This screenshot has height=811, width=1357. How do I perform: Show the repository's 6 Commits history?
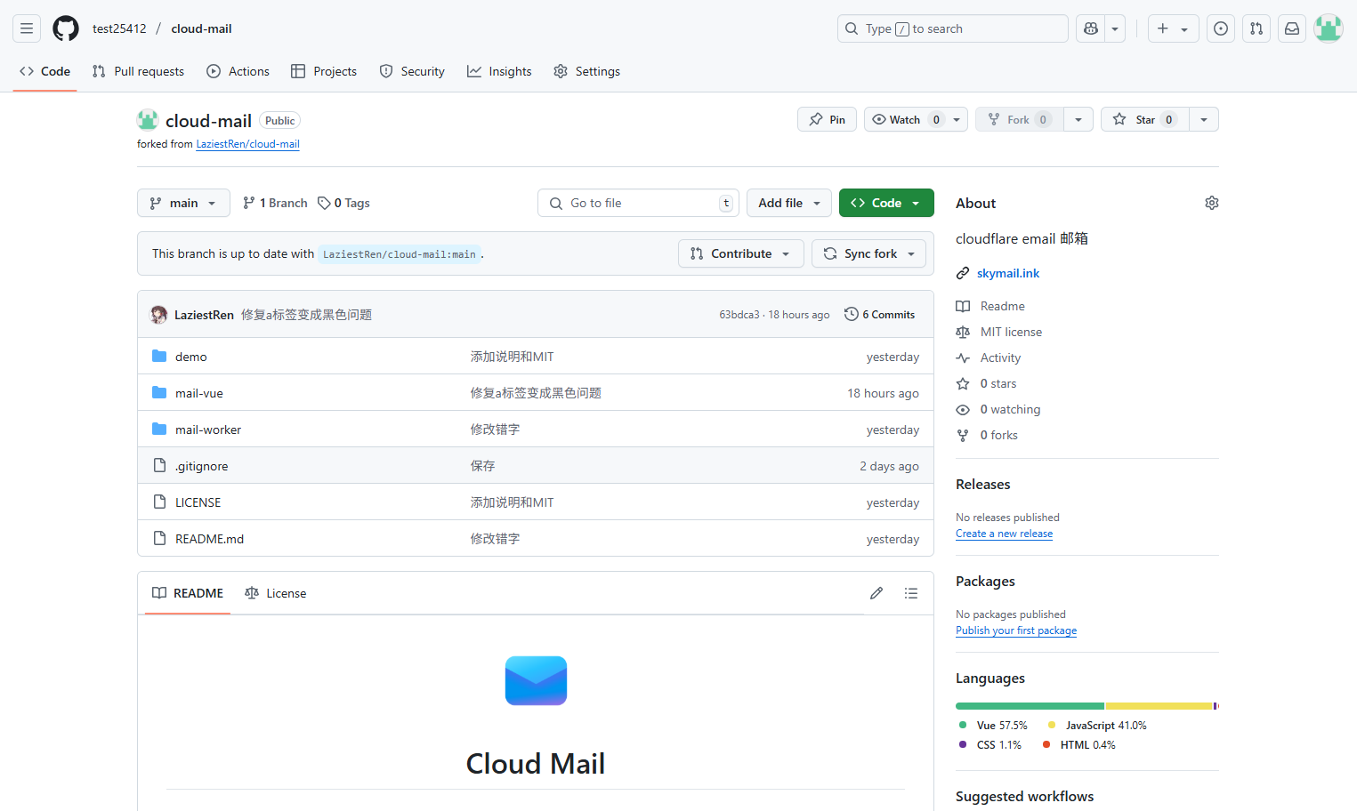pos(879,314)
